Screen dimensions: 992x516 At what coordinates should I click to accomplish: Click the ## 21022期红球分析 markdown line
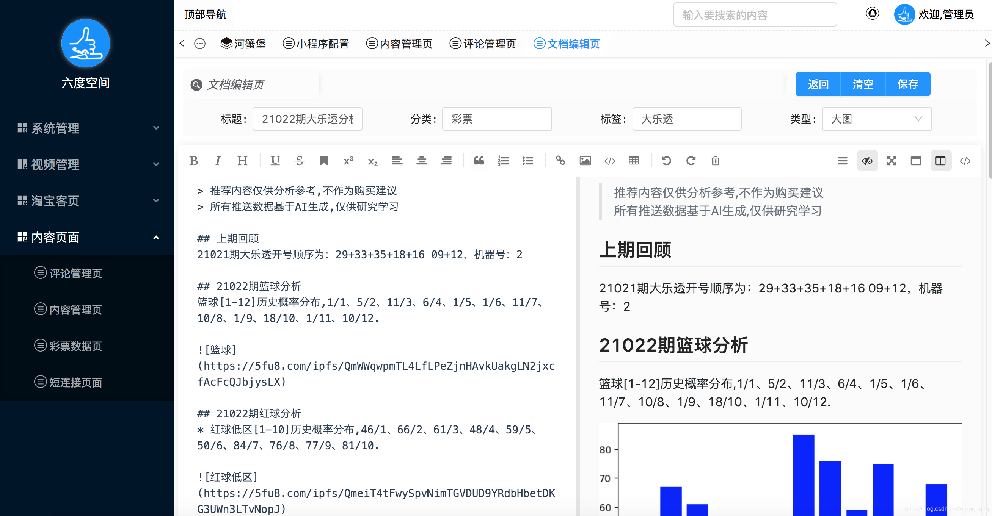tap(249, 413)
